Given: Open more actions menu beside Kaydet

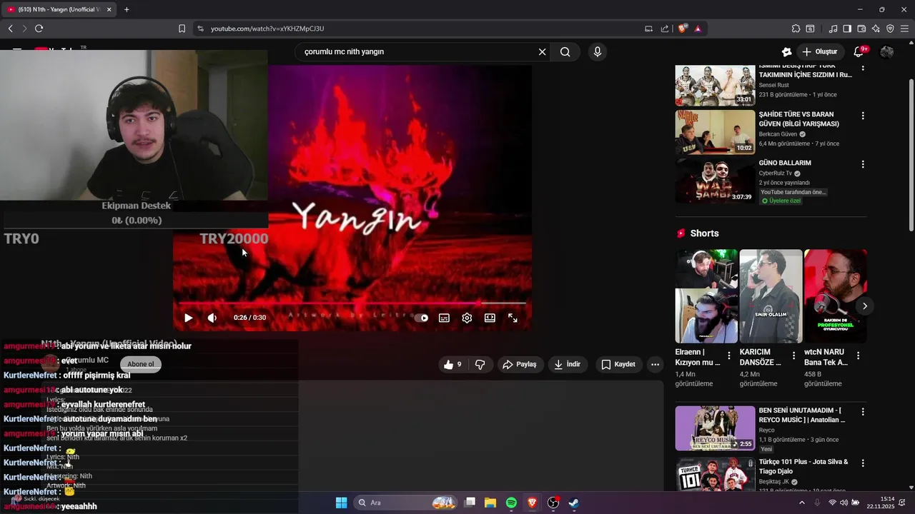Looking at the screenshot, I should coord(655,364).
